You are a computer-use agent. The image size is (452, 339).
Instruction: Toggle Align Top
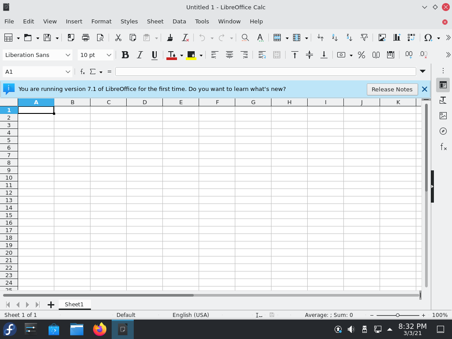(294, 55)
